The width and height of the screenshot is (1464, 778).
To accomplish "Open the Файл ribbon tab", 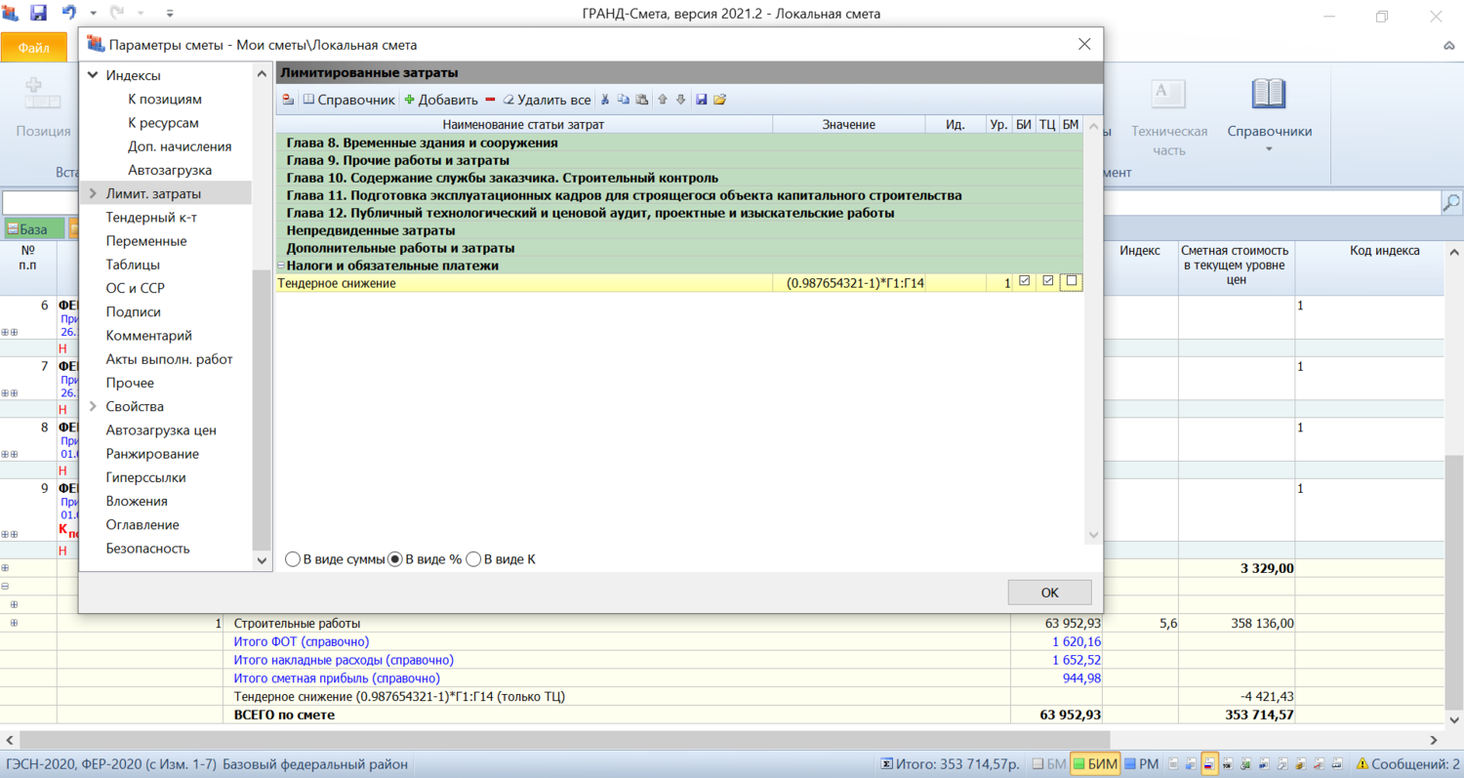I will click(x=34, y=47).
